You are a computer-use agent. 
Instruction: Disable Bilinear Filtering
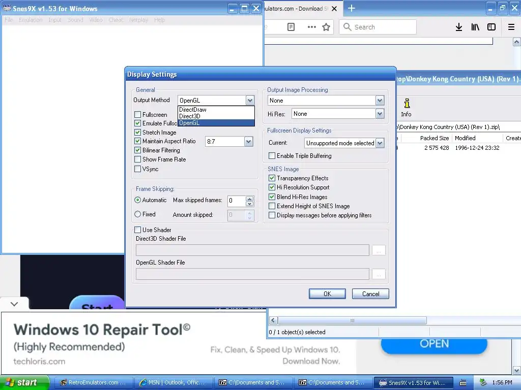[x=137, y=150]
